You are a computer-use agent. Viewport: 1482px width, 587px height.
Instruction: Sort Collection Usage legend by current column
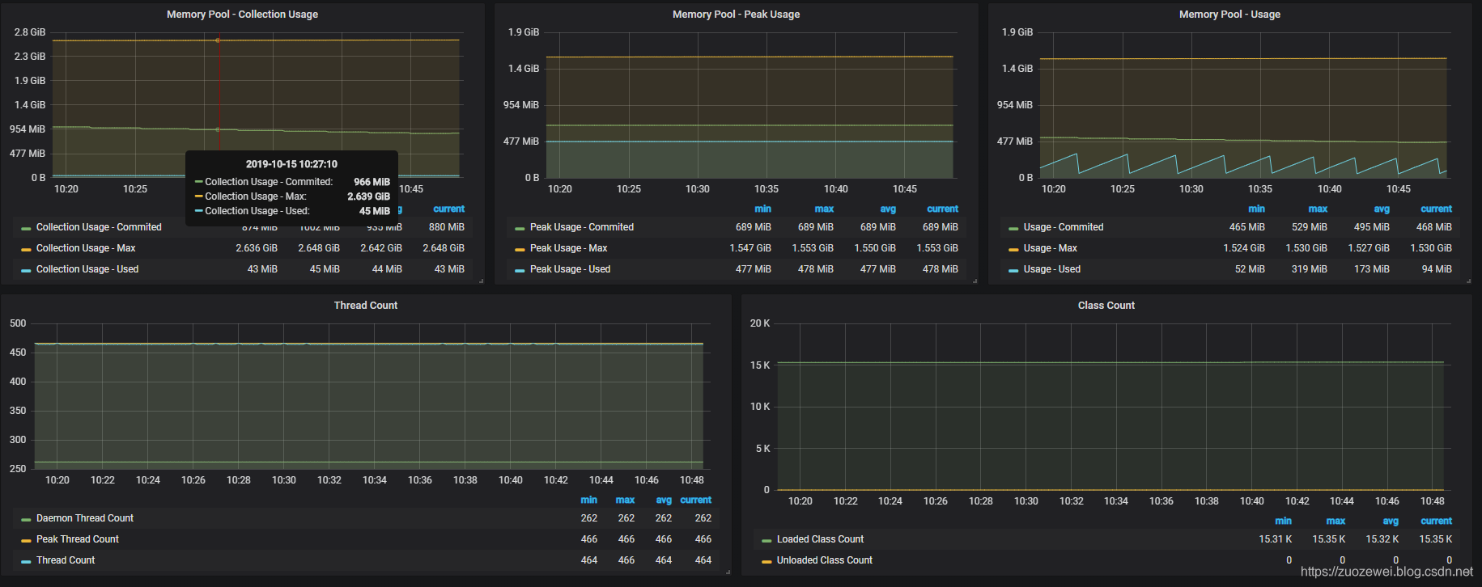click(x=448, y=209)
